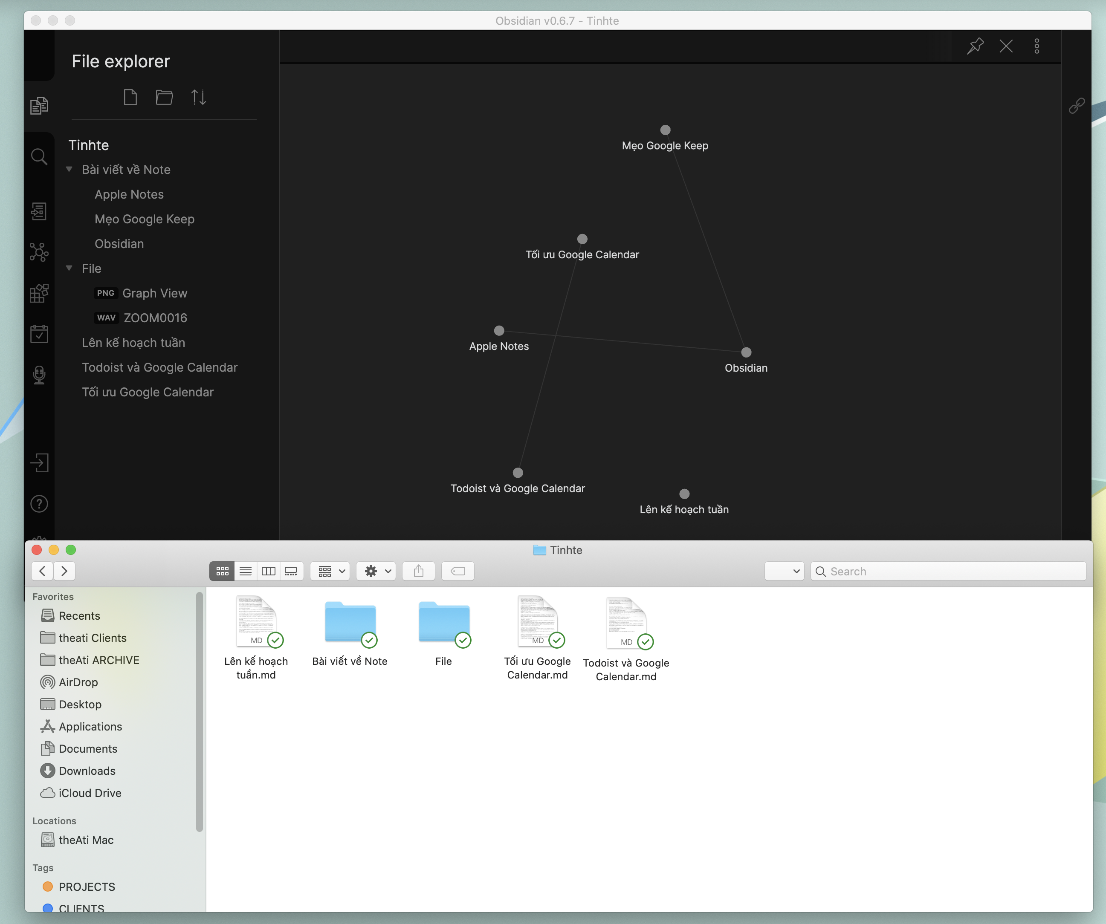Screen dimensions: 1106x924
Task: Switch Finder to column view
Action: point(269,571)
